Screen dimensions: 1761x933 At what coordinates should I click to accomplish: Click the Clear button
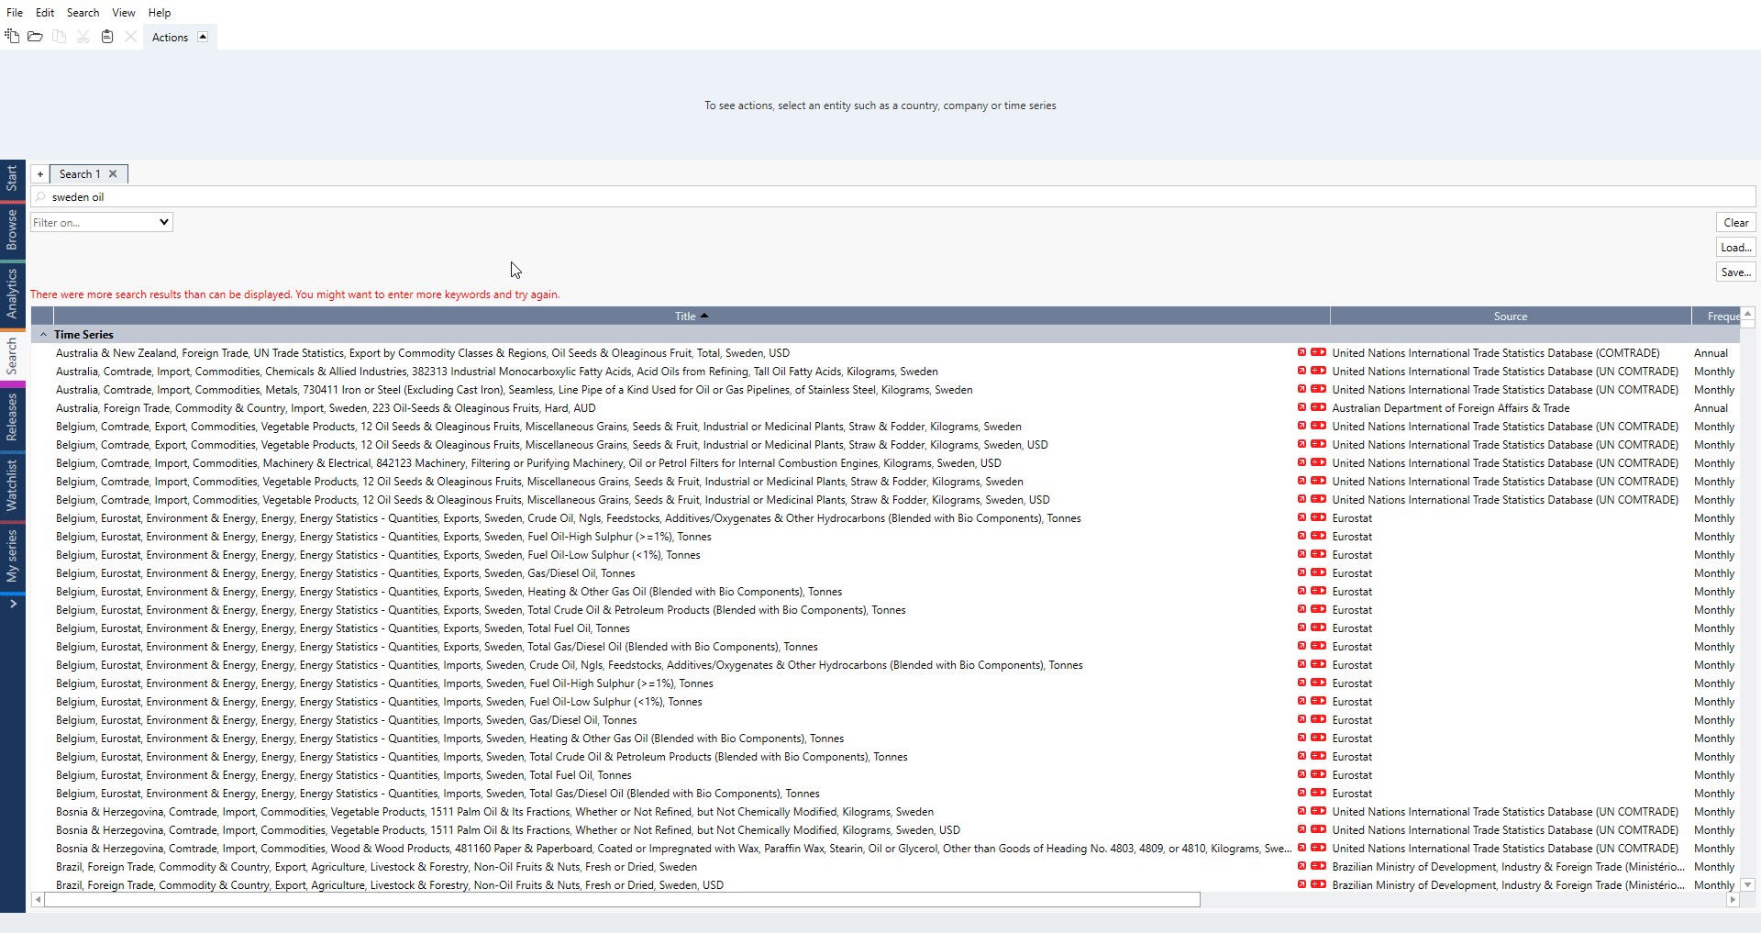pos(1735,222)
